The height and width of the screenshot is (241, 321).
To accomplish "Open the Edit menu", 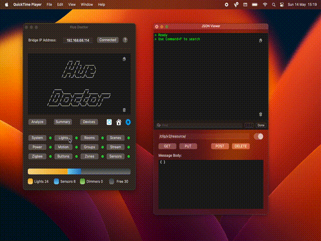I will (60, 5).
